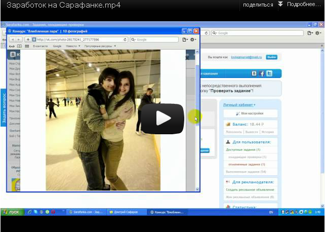Open Выполненные задания (54)
Image resolution: width=325 pixels, height=232 pixels.
click(x=246, y=172)
